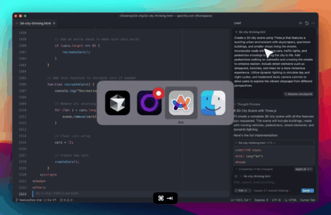Click the 3d-city-thinking.html file reference above the prompt

(250, 32)
